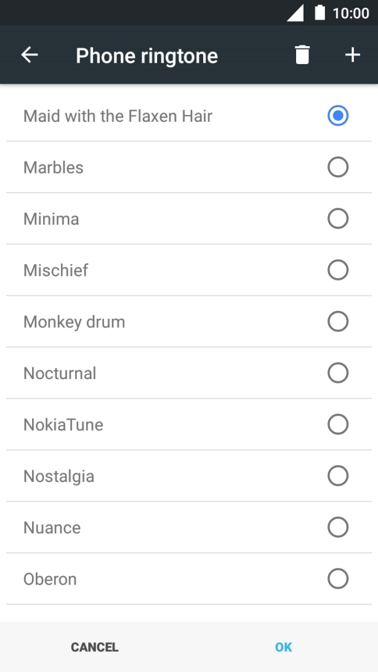This screenshot has width=378, height=672.
Task: Tap the Marbles label text
Action: coord(53,167)
